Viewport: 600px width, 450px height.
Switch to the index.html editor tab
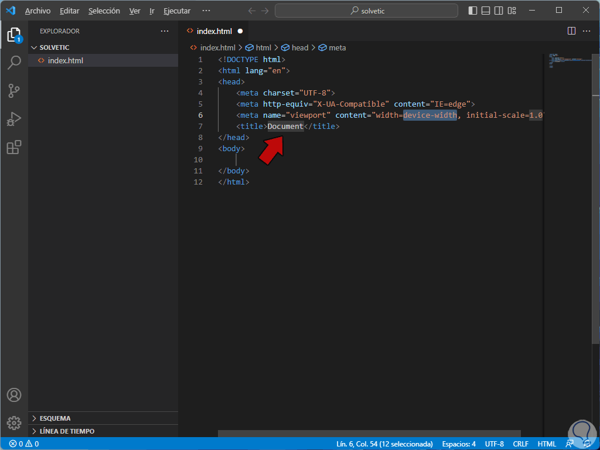tap(213, 31)
